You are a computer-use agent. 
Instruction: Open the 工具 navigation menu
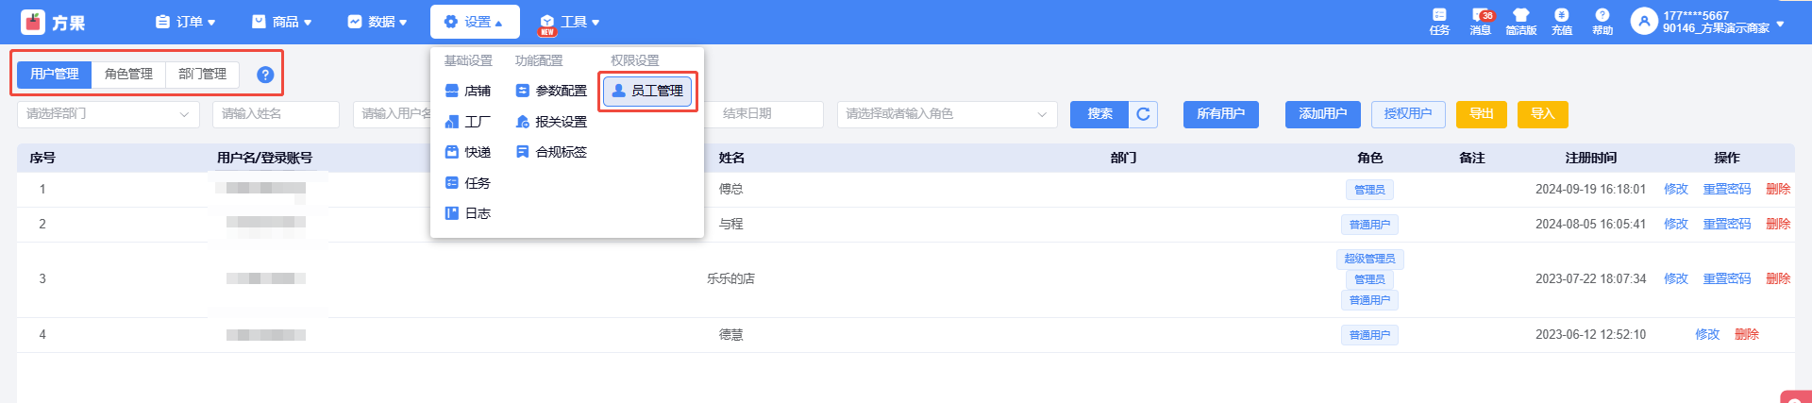570,22
